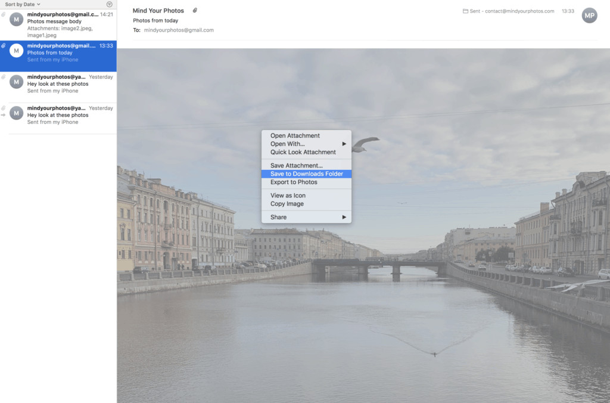Expand the Share submenu
Screen dimensions: 610x403
tap(307, 217)
